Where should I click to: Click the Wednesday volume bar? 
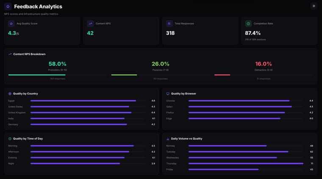coord(233,157)
